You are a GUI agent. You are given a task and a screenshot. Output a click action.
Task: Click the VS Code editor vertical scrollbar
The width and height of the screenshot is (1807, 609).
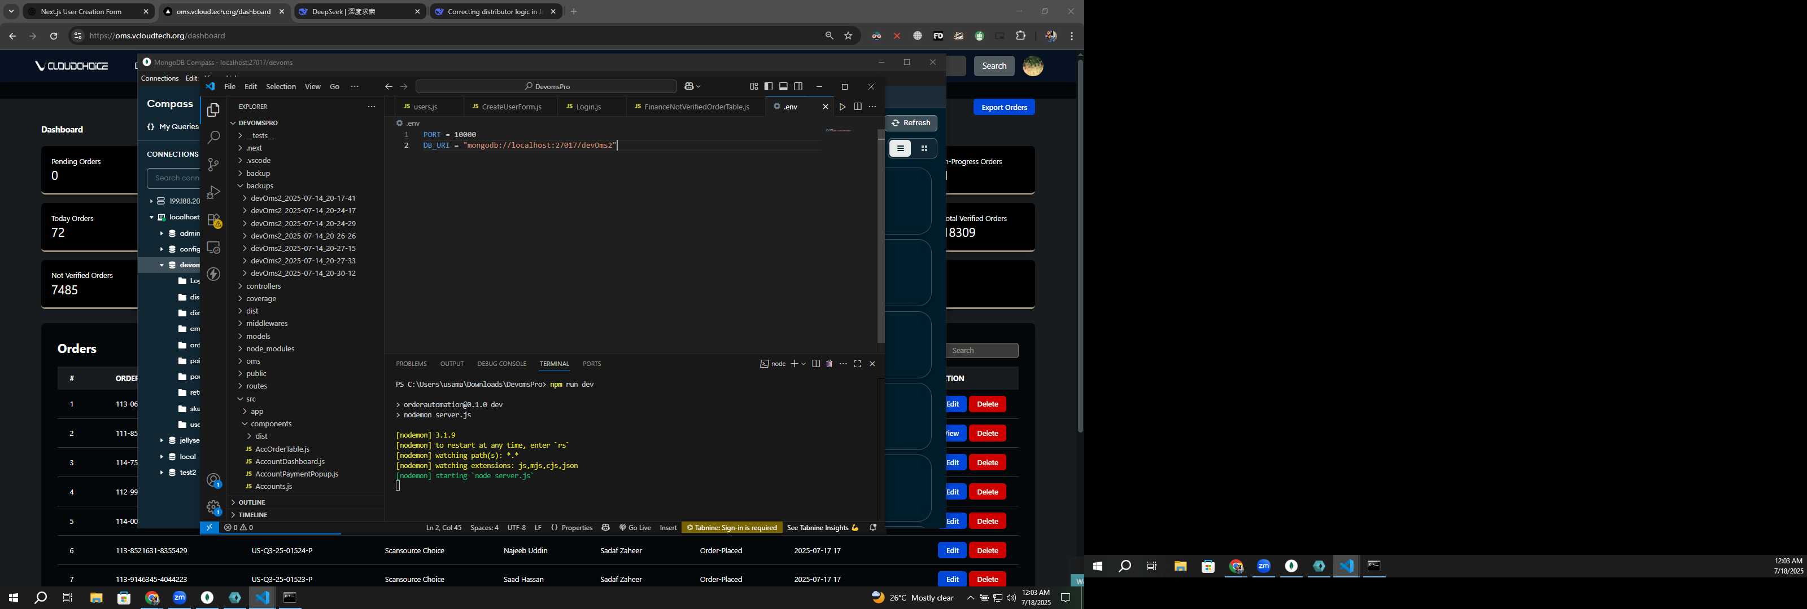tap(880, 236)
